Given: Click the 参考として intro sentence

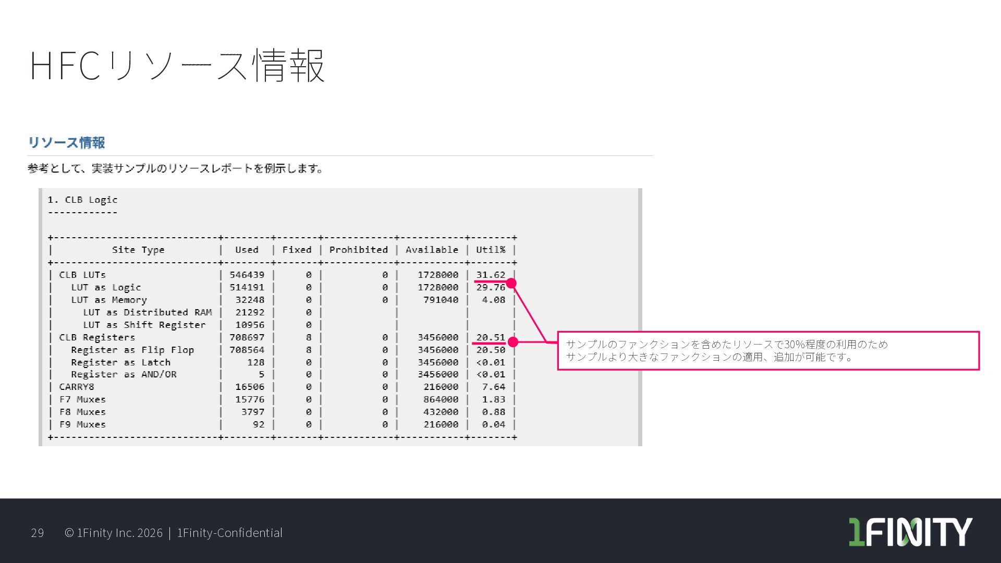Looking at the screenshot, I should click(x=176, y=168).
